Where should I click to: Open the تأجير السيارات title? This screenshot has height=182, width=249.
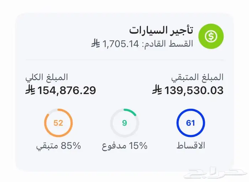click(x=161, y=30)
